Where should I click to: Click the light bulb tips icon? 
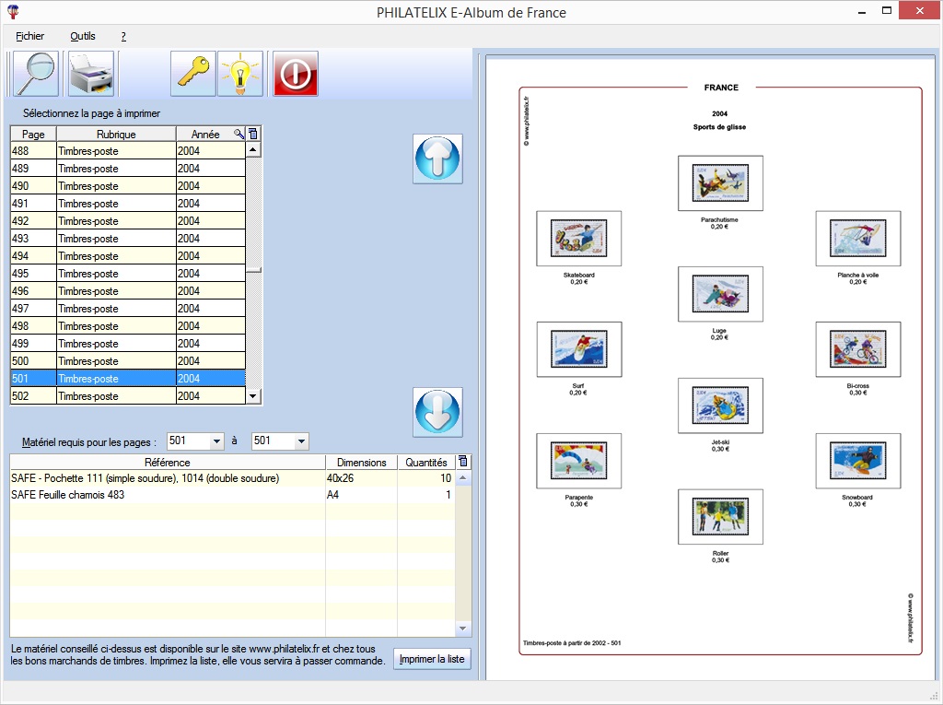(239, 74)
